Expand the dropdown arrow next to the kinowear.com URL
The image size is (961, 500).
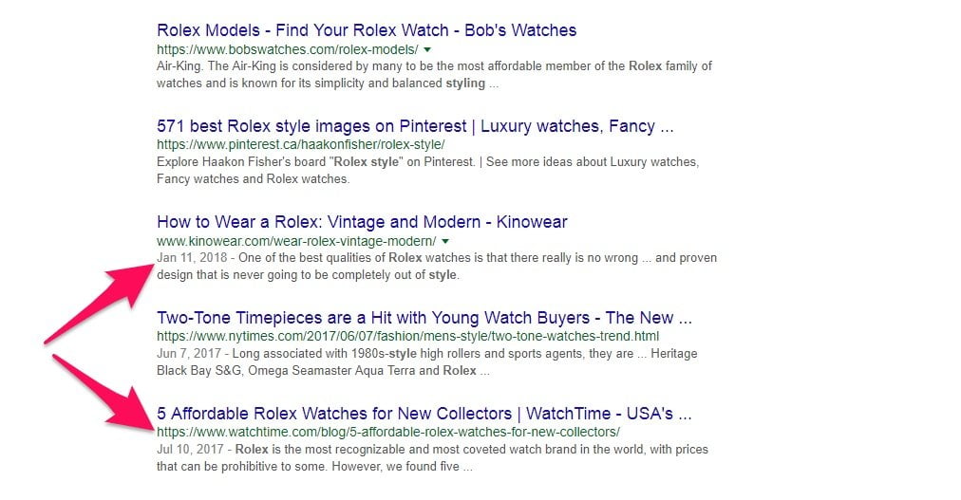point(445,241)
